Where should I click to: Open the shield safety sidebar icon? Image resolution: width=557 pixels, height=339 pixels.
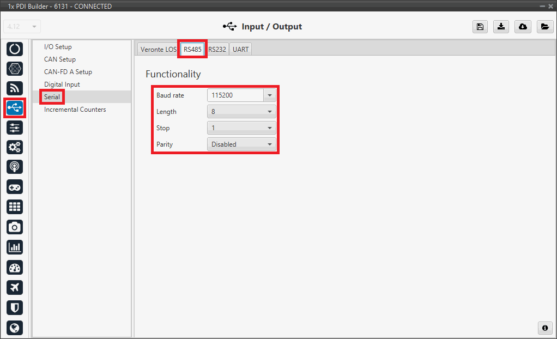click(15, 307)
